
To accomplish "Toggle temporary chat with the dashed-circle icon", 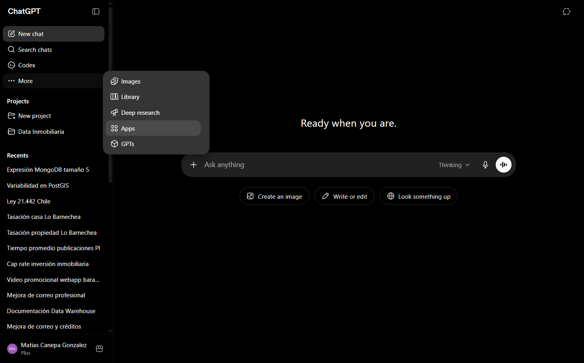I will (567, 11).
